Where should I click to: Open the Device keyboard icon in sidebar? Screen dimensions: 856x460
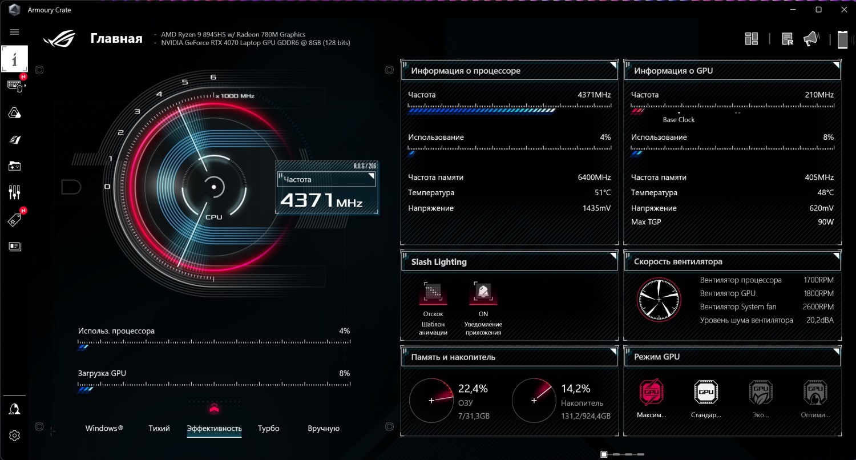click(x=15, y=86)
